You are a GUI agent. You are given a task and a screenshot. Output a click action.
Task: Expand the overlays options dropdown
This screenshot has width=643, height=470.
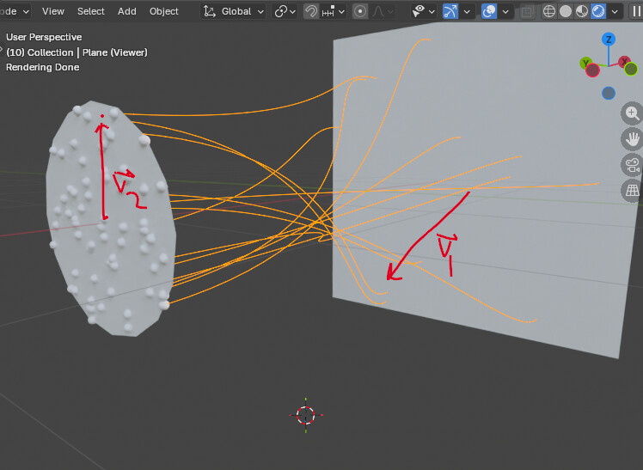[505, 11]
